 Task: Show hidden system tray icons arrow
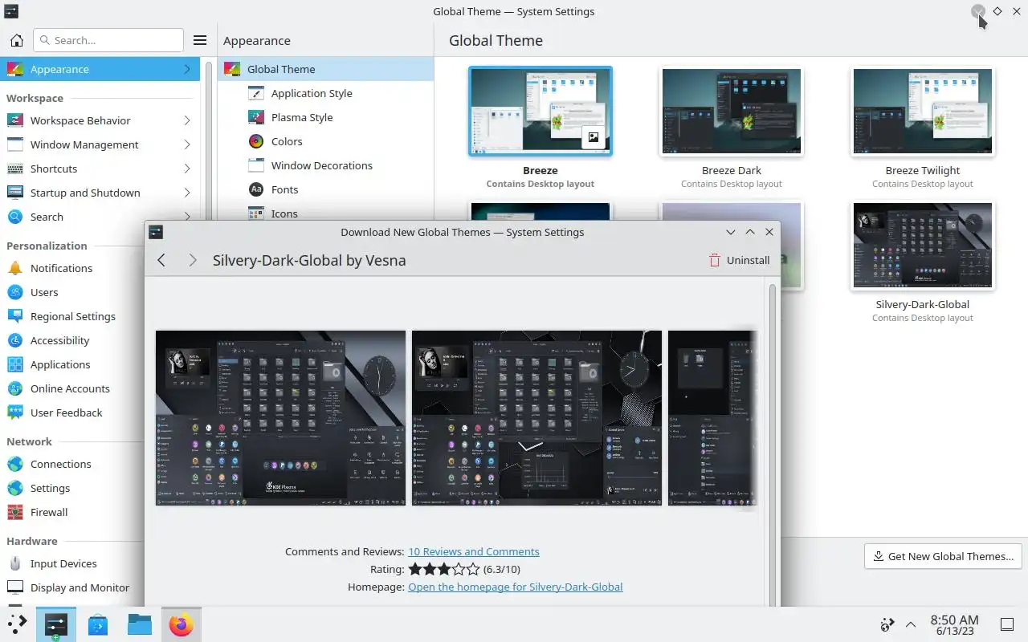(x=911, y=624)
